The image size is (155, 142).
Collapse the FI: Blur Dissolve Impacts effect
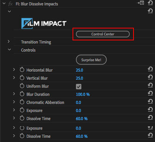click(4, 3)
